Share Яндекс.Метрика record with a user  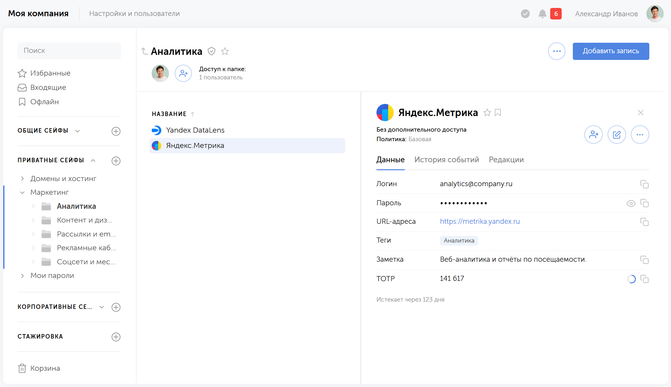(x=594, y=135)
